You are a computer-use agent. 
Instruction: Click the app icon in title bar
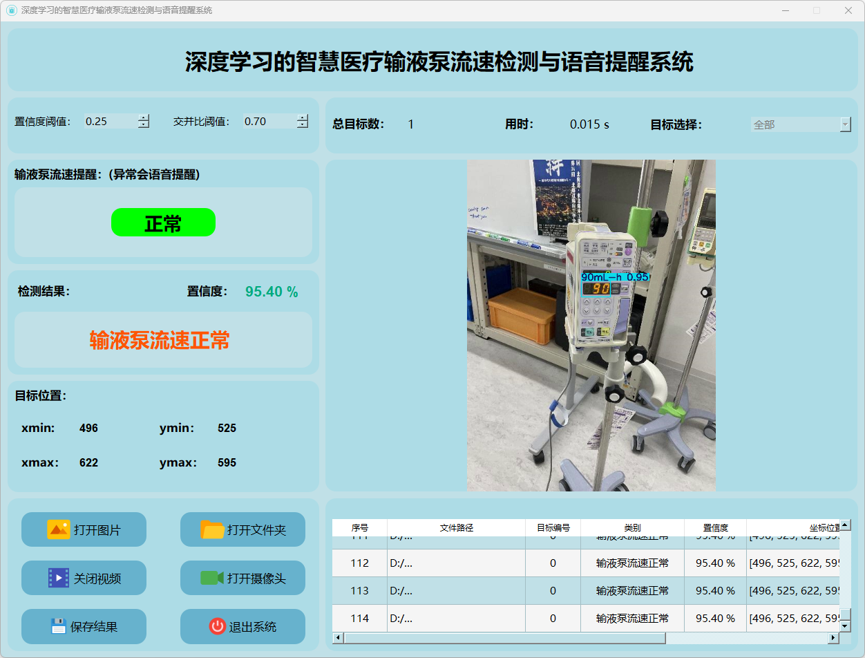point(11,10)
